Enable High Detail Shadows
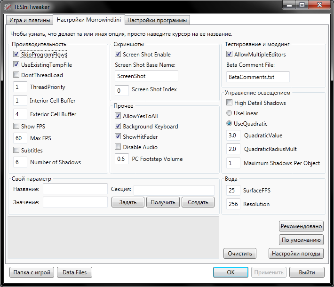The image size is (334, 287). click(x=230, y=103)
